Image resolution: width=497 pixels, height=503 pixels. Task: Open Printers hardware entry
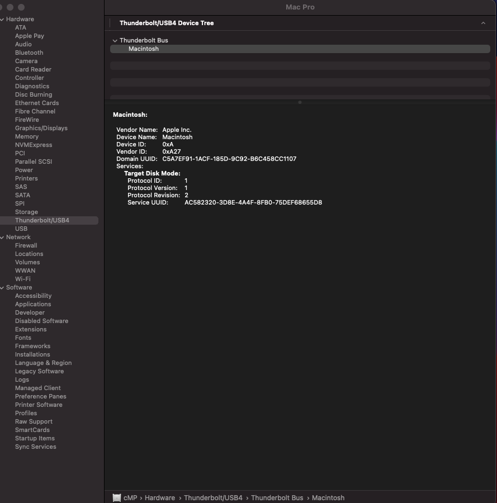pyautogui.click(x=26, y=178)
